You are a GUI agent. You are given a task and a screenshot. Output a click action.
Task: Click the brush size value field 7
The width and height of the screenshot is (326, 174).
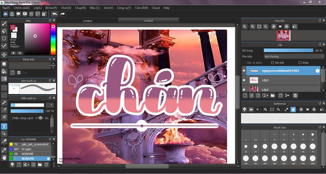tap(50, 105)
